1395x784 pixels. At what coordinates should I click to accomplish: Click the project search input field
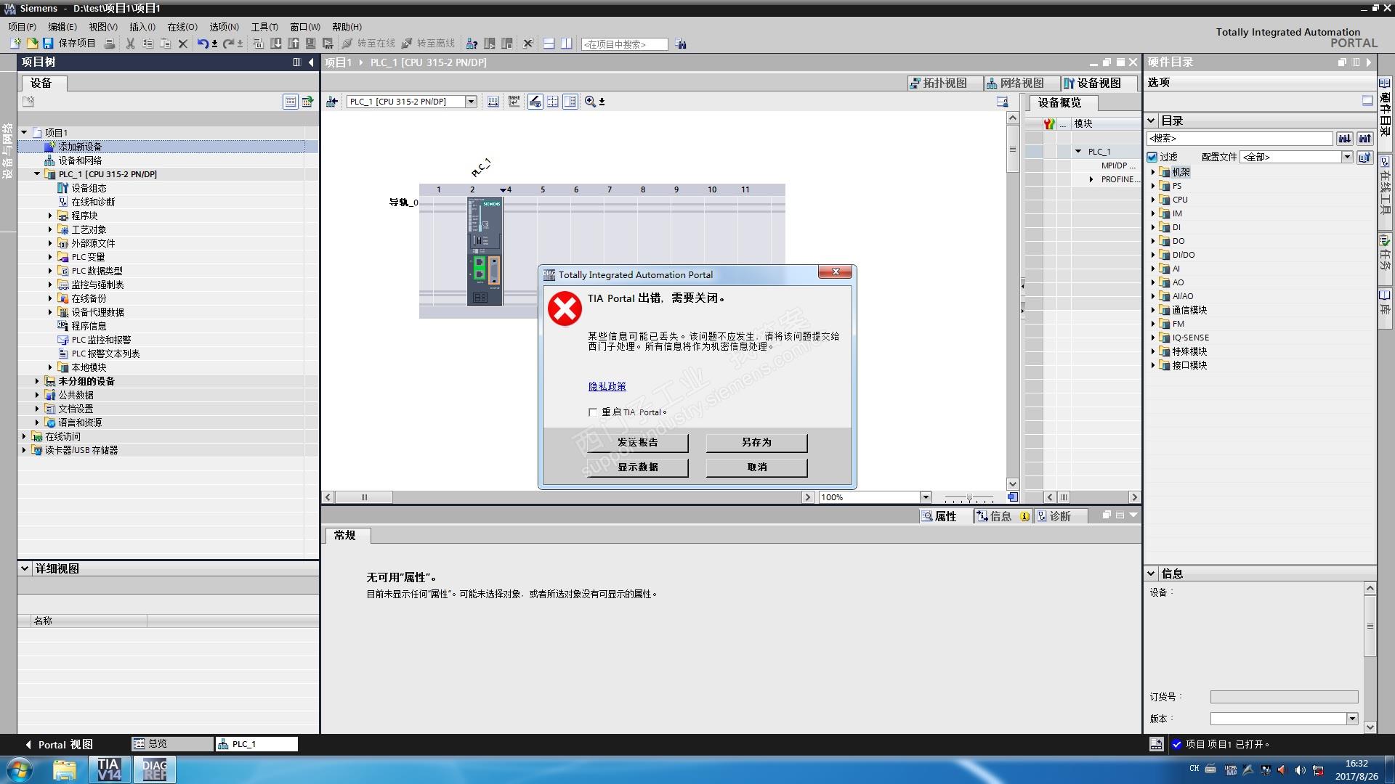624,44
